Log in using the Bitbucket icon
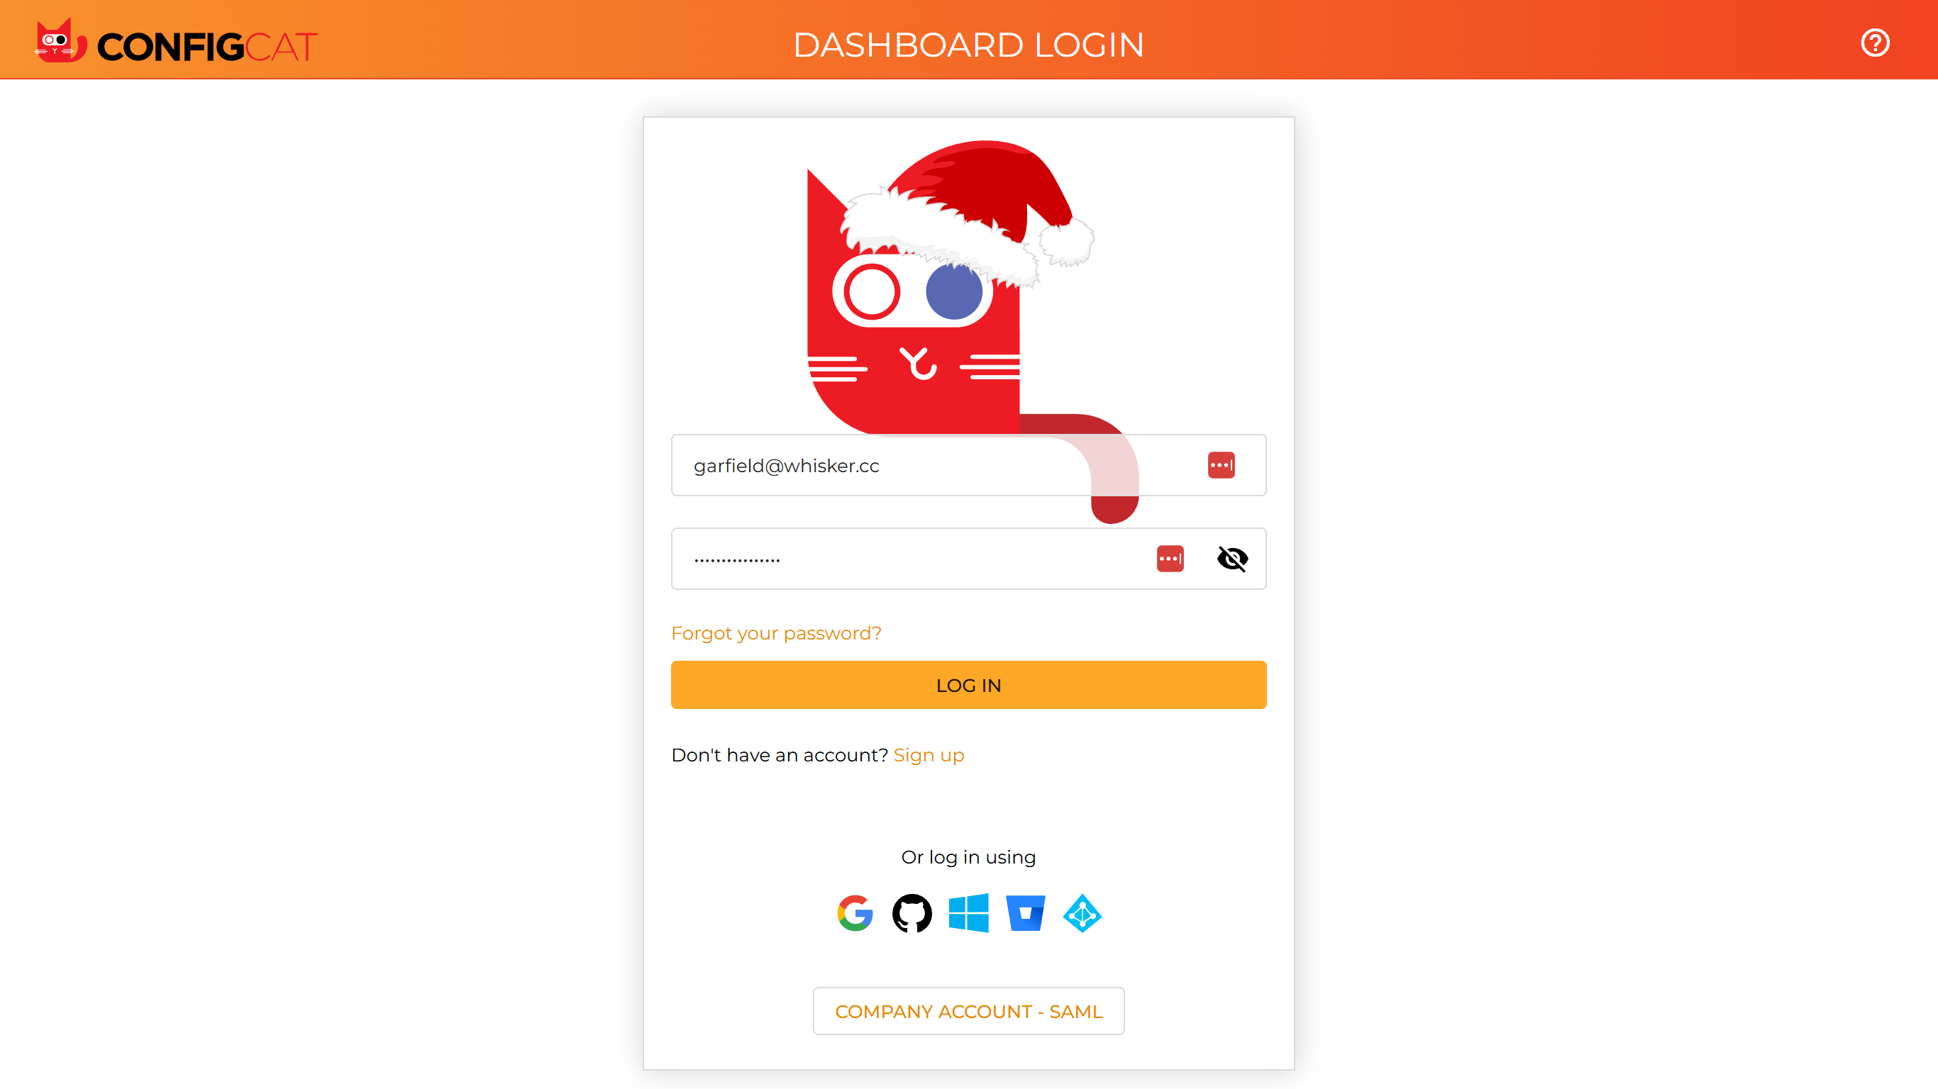This screenshot has width=1938, height=1089. [1026, 913]
